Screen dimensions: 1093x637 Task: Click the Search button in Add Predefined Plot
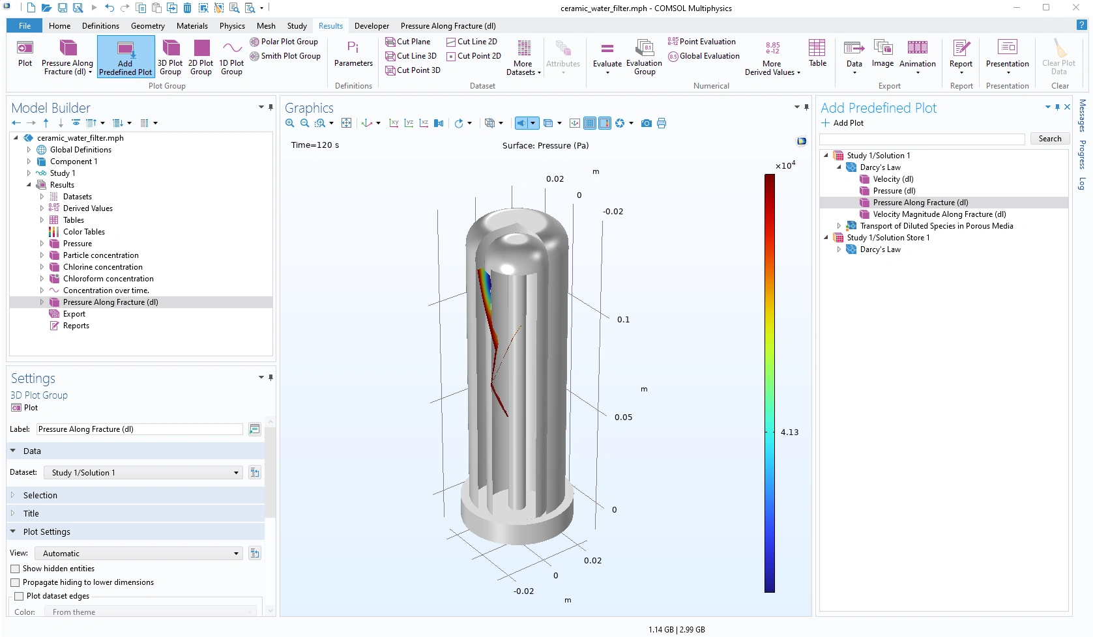[x=1049, y=139]
